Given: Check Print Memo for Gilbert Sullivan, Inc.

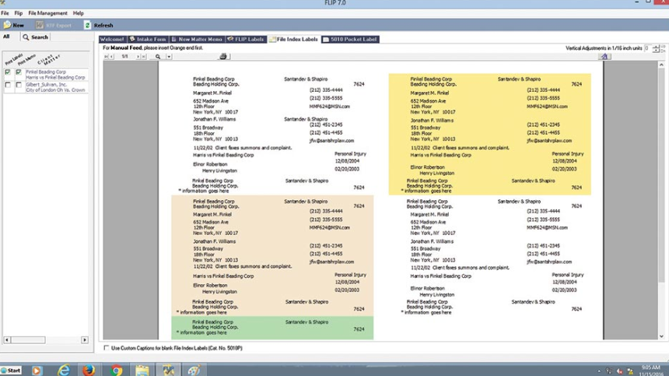Looking at the screenshot, I should pos(19,85).
